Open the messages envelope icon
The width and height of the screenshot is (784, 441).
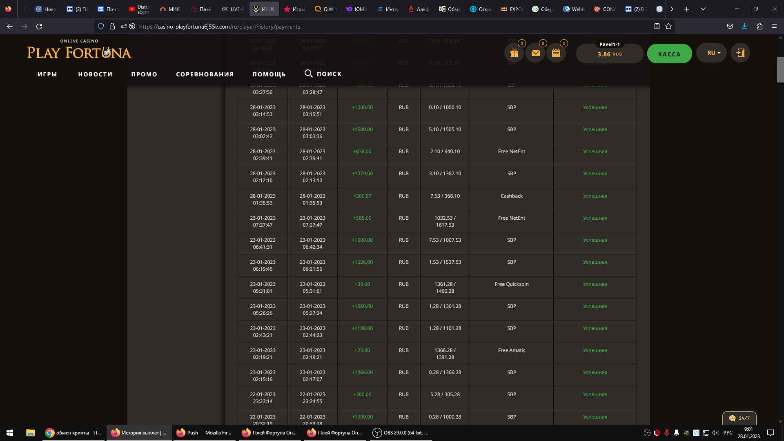click(535, 53)
